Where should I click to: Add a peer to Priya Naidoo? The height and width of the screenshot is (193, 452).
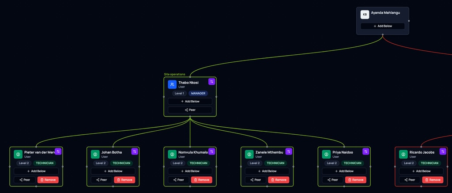tap(333, 180)
